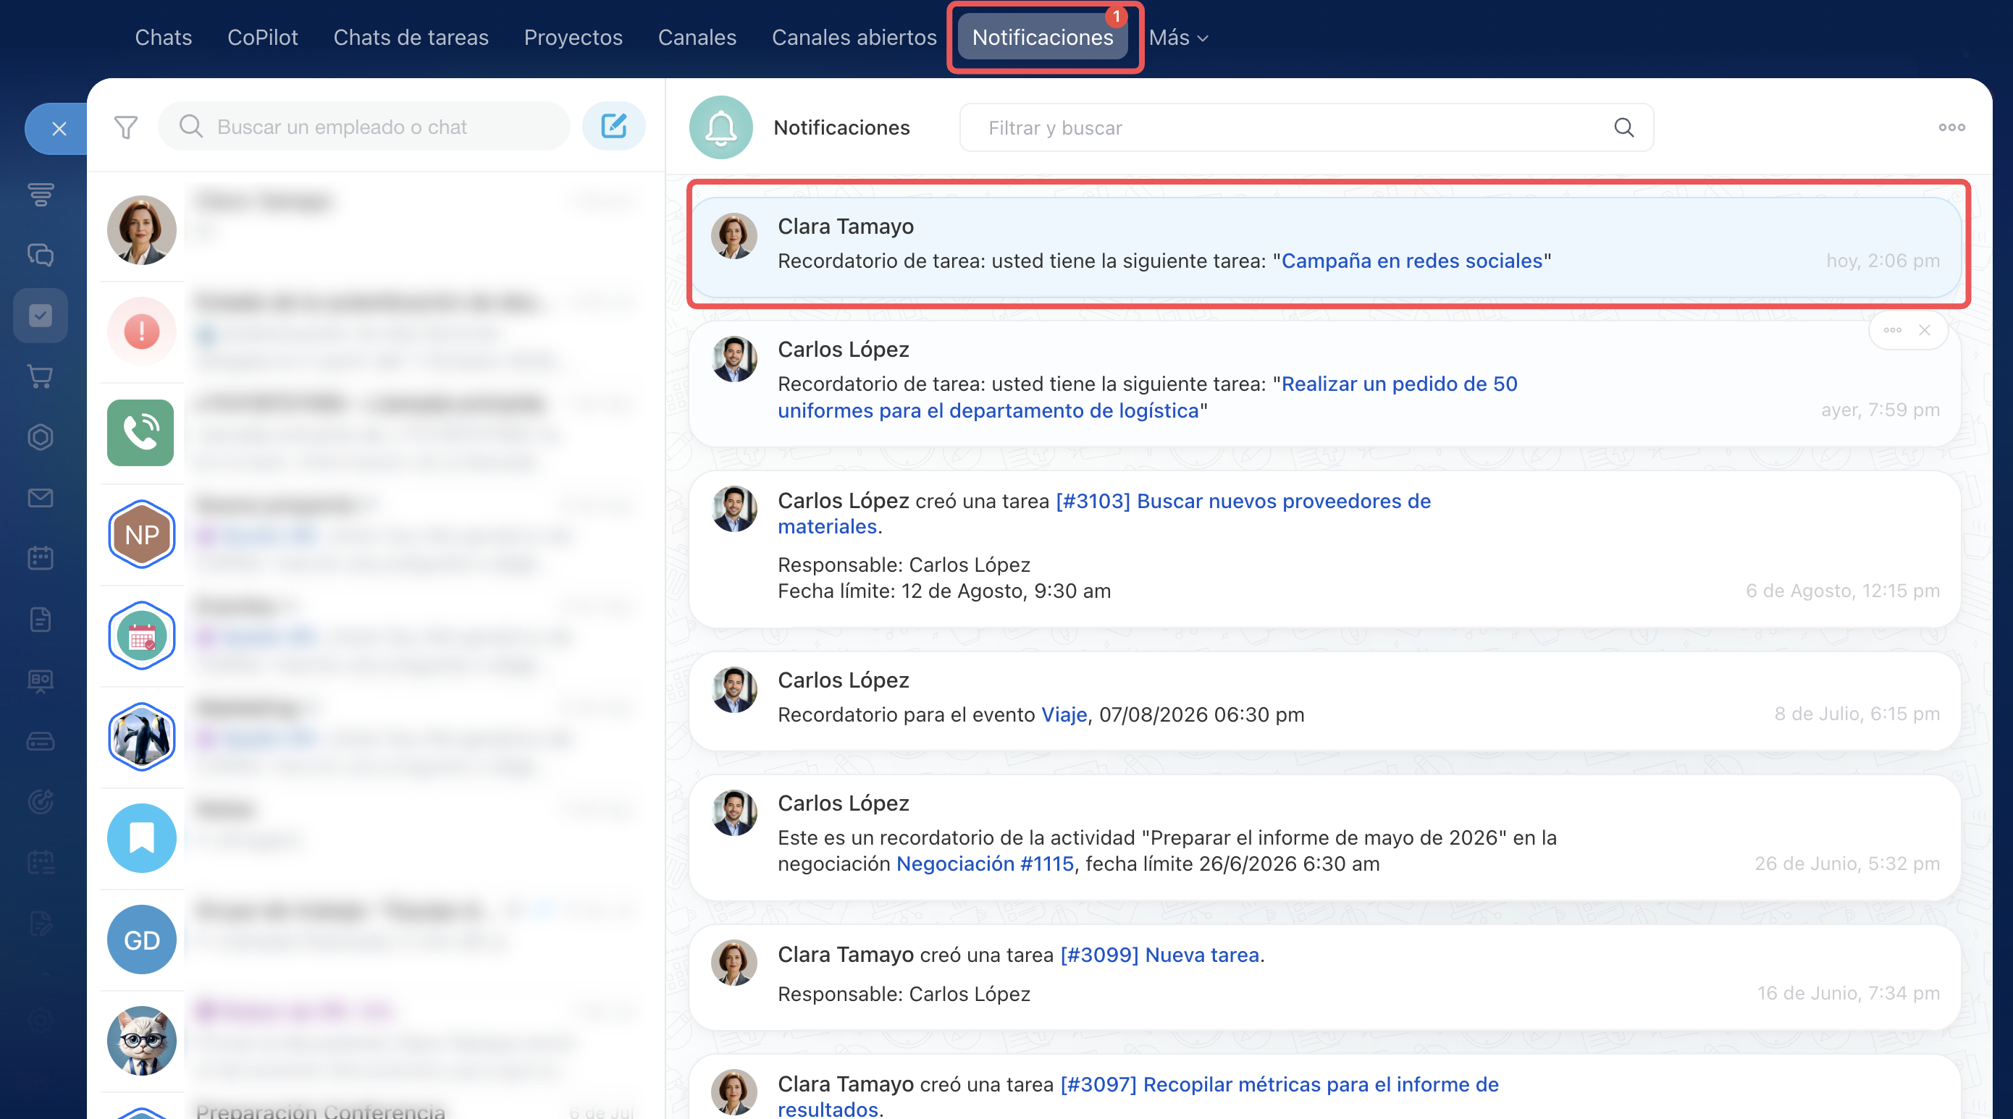The width and height of the screenshot is (2013, 1119).
Task: Open the drive storage icon in the sidebar
Action: pyautogui.click(x=41, y=741)
